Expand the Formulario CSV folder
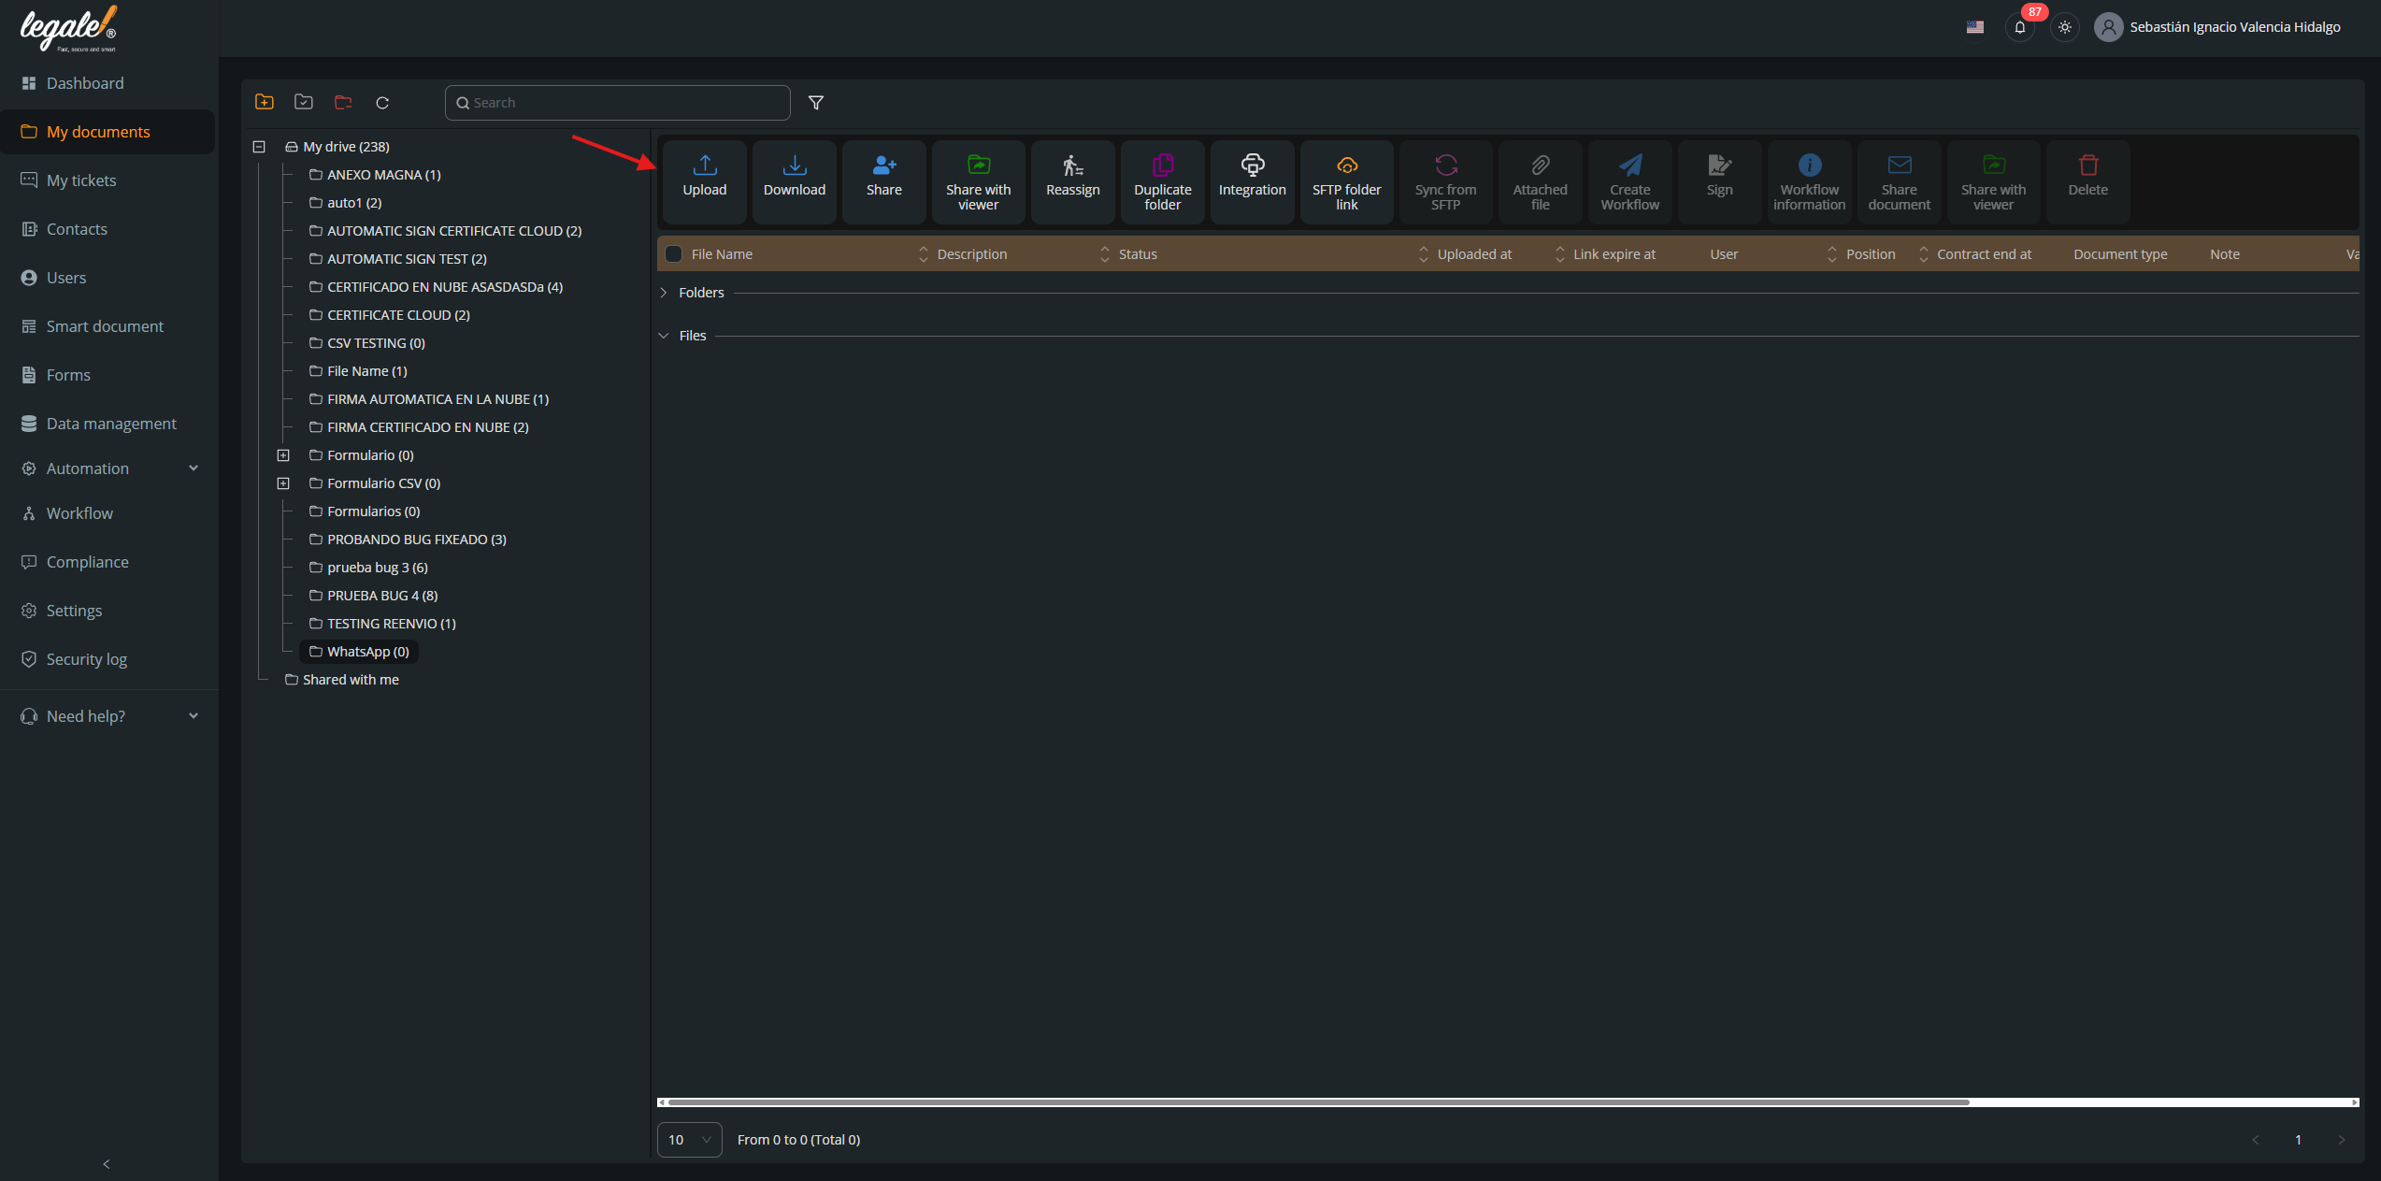This screenshot has width=2381, height=1181. pyautogui.click(x=283, y=483)
